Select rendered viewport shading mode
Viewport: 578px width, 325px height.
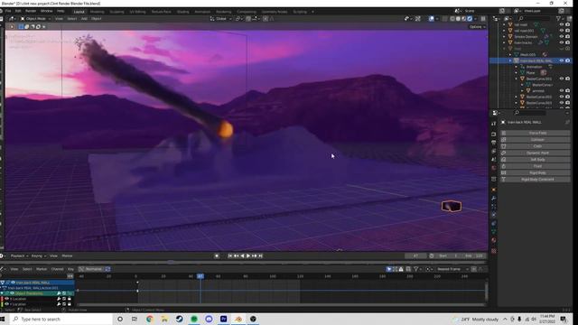click(x=470, y=18)
